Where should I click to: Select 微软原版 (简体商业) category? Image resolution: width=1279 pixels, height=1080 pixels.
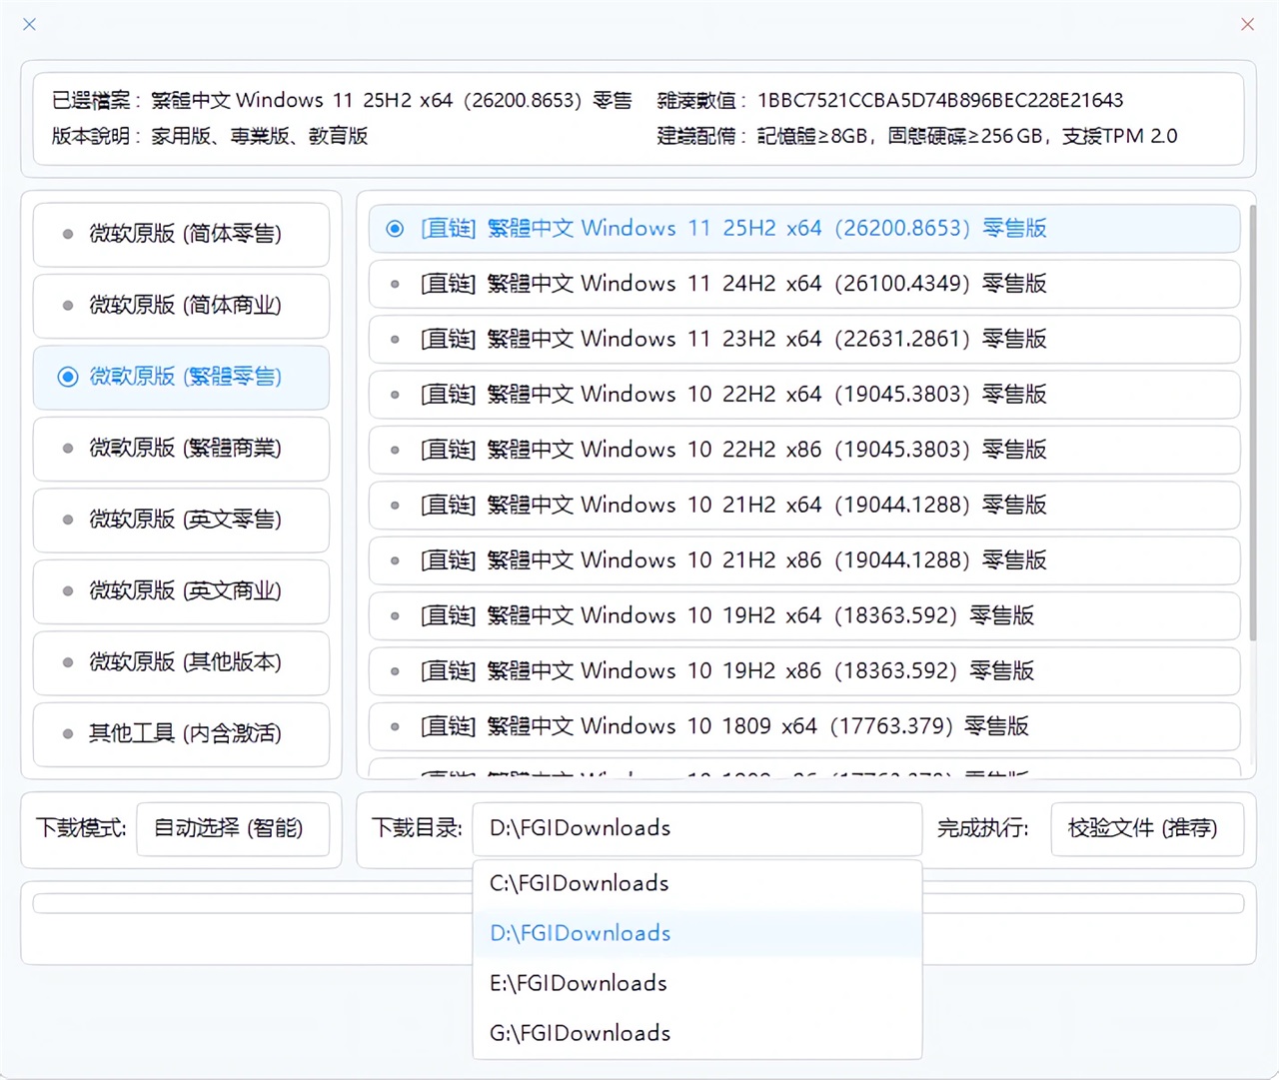point(181,306)
